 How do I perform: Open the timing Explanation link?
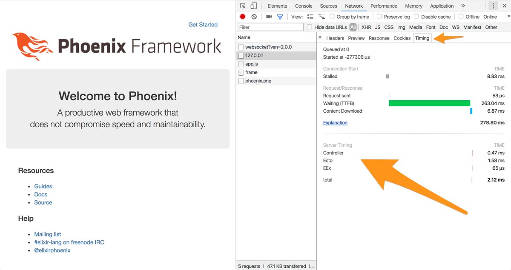click(x=335, y=123)
